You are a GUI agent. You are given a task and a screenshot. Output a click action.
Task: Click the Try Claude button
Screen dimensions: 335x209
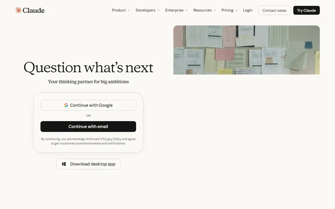click(x=306, y=10)
